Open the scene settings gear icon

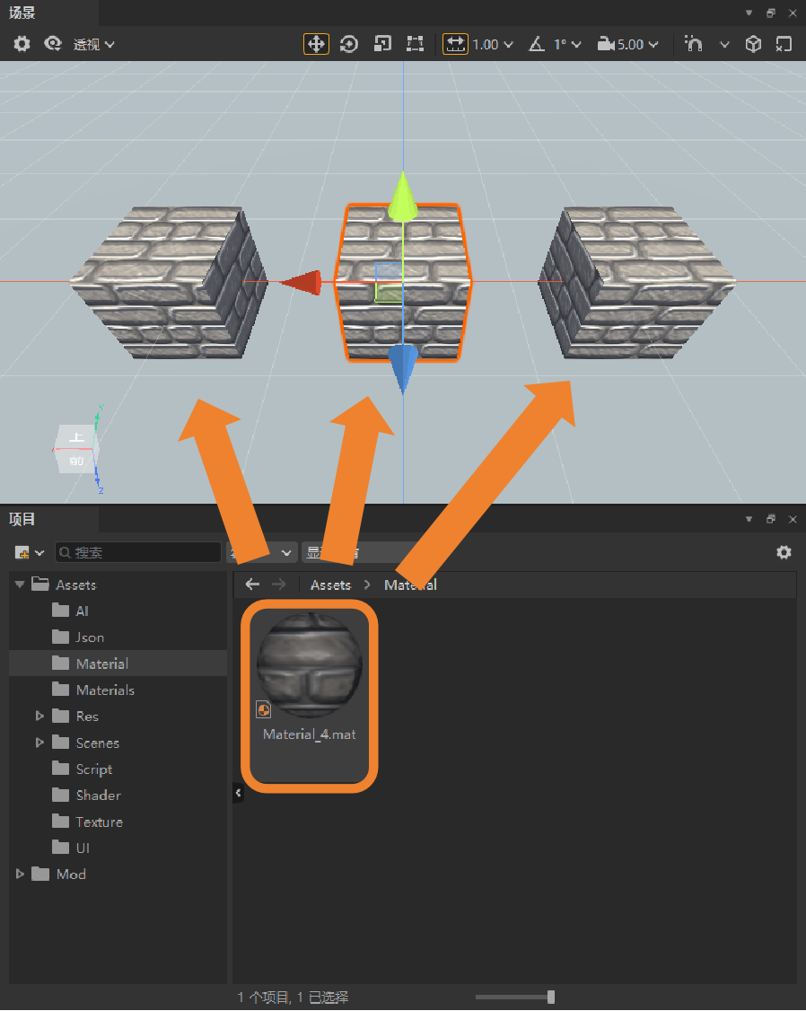[22, 43]
